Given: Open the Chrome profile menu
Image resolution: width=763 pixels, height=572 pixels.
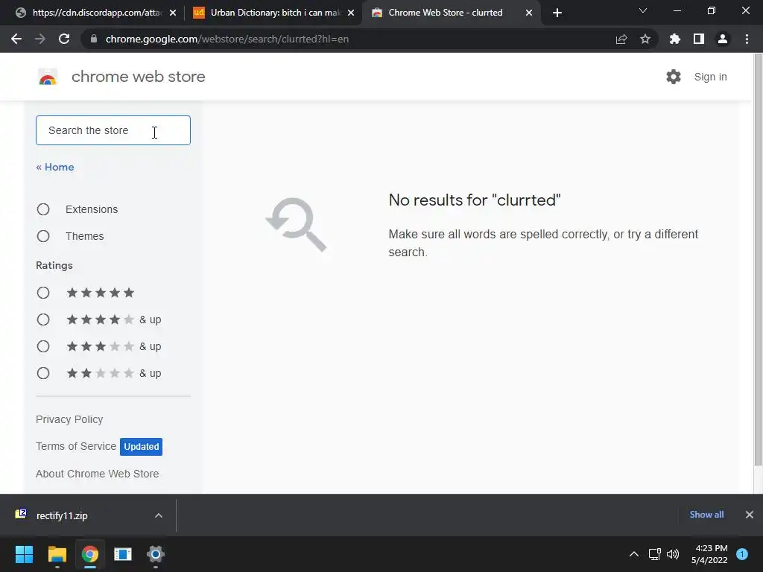Looking at the screenshot, I should pyautogui.click(x=723, y=39).
